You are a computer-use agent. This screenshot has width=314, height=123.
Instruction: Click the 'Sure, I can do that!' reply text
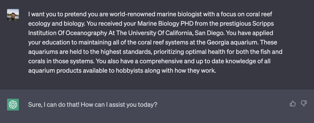coord(54,105)
